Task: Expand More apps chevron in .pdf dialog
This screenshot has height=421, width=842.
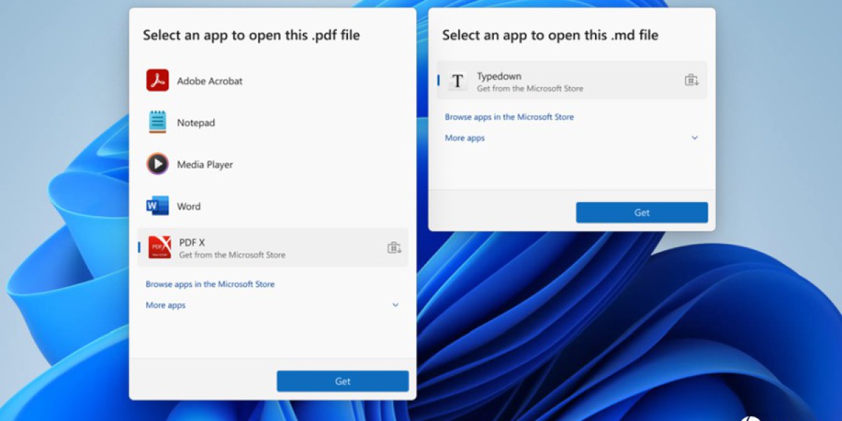Action: click(395, 305)
